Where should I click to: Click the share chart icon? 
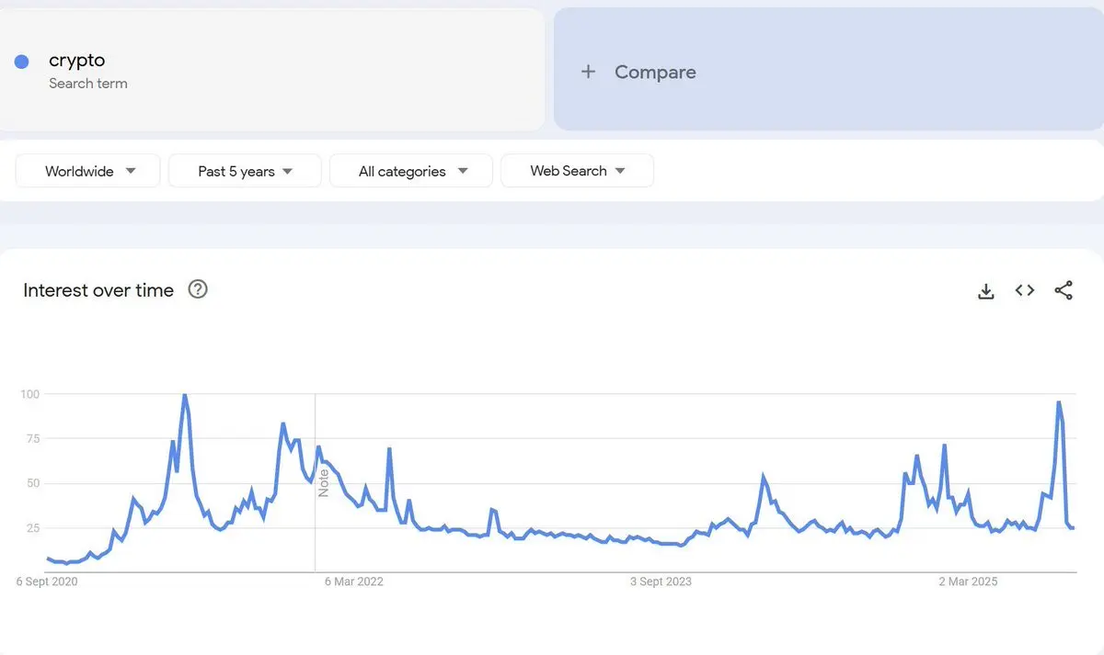pyautogui.click(x=1064, y=290)
